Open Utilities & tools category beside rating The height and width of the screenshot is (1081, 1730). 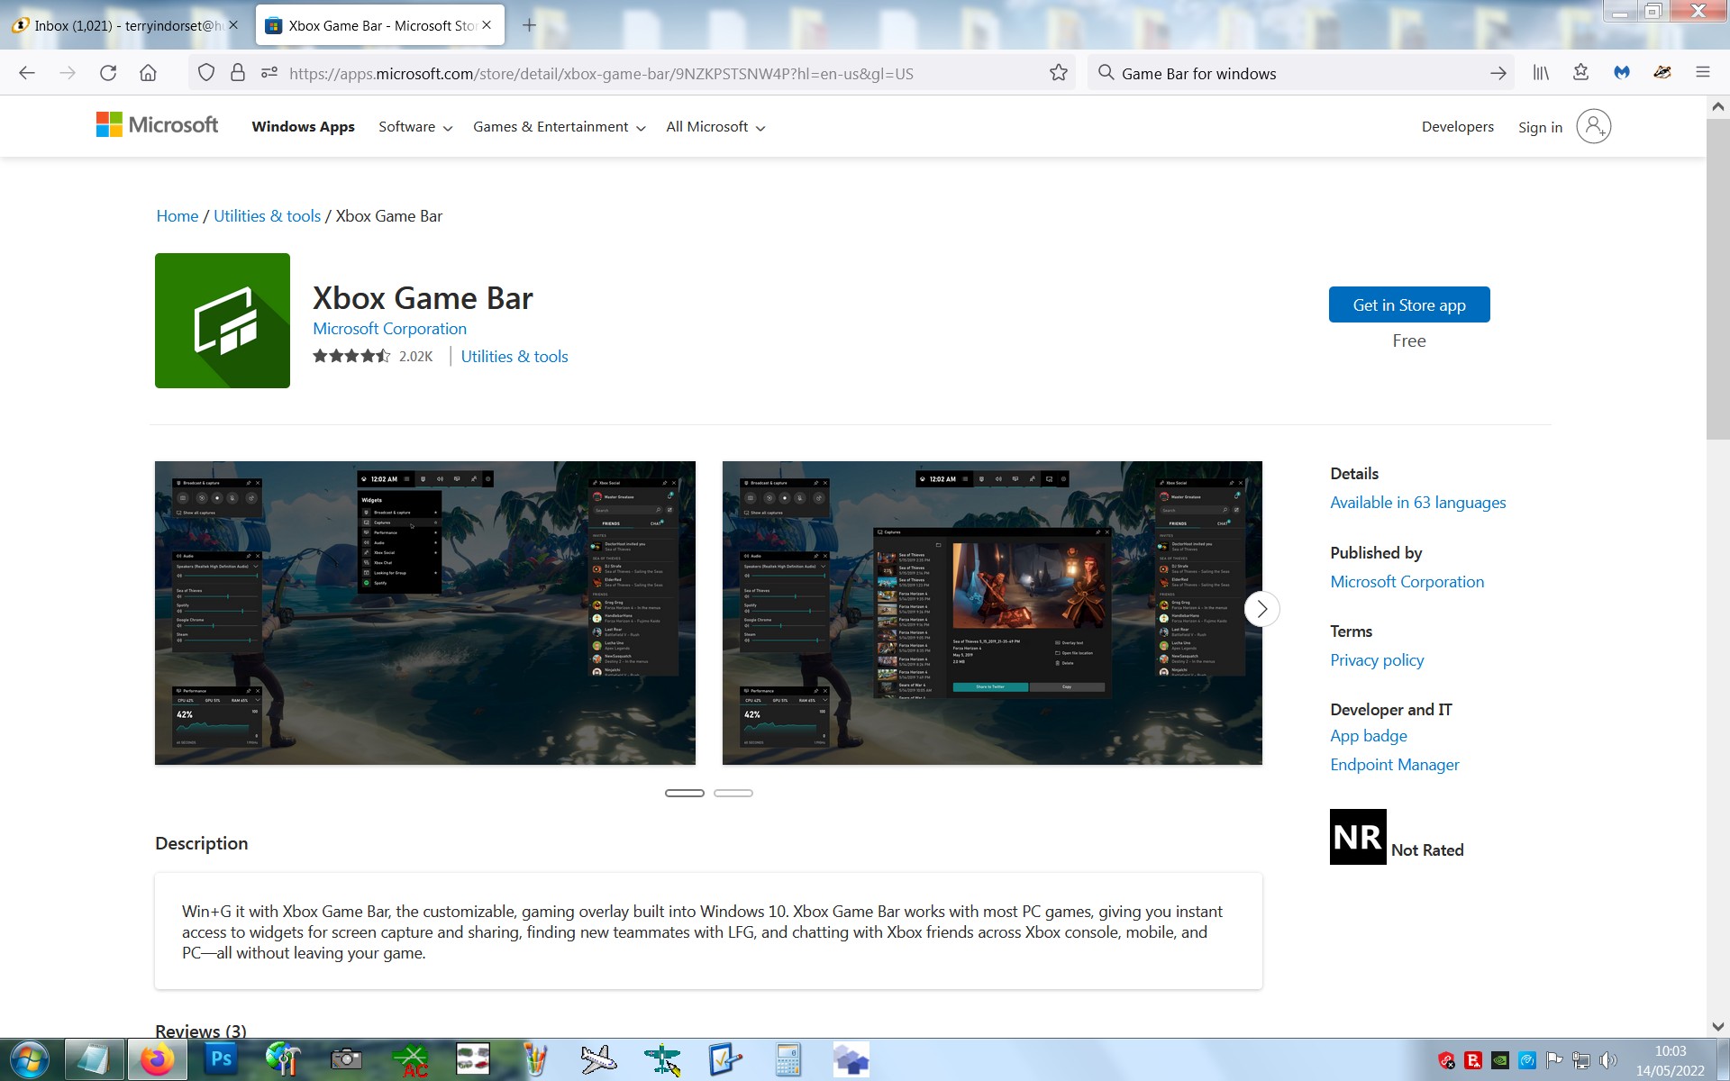[x=514, y=357]
